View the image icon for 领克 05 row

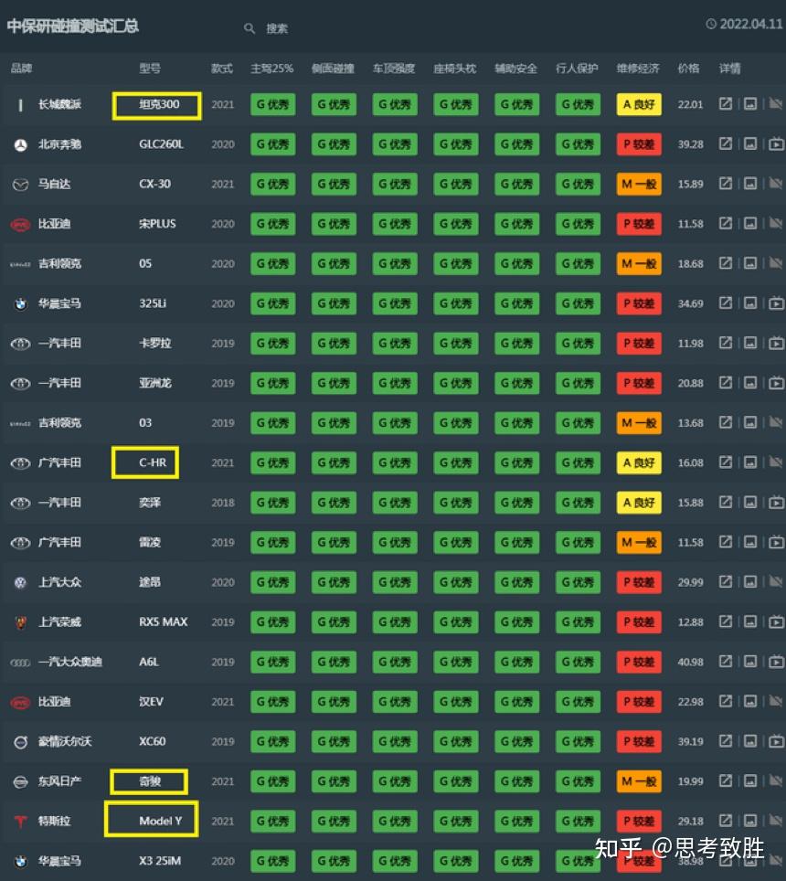click(750, 263)
